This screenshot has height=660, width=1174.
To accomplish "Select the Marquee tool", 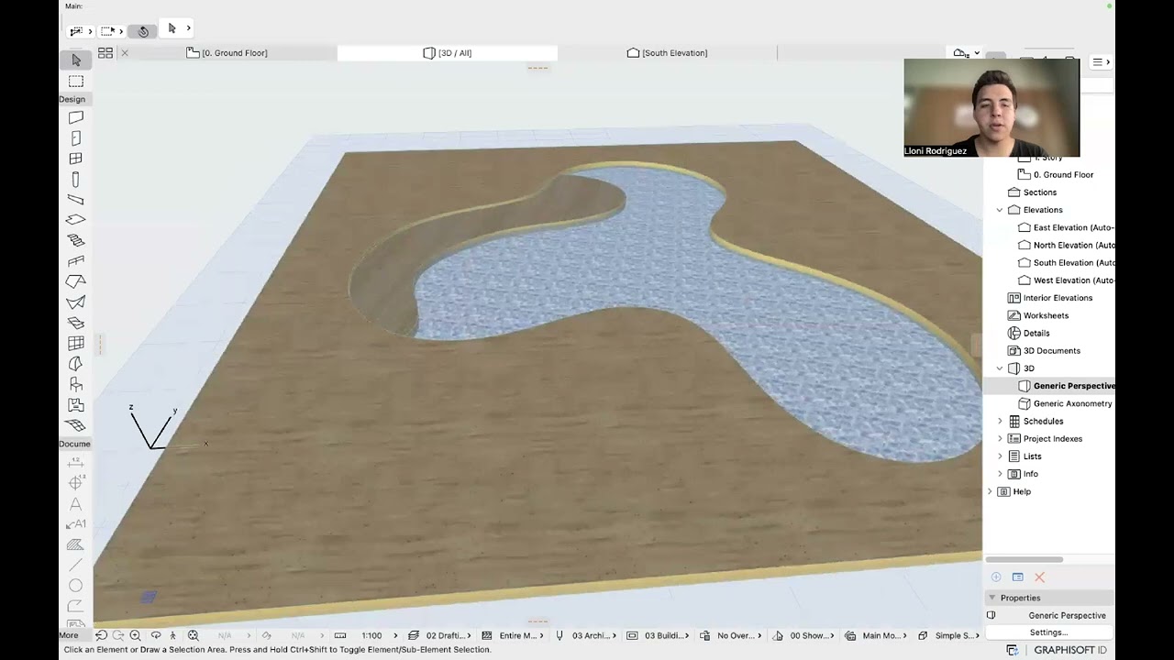I will (x=76, y=82).
